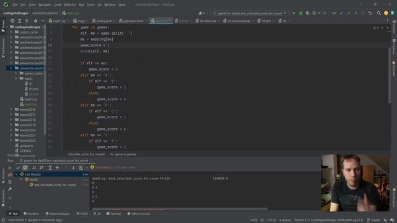Click the test output horizontal scrollbar

[x=180, y=209]
